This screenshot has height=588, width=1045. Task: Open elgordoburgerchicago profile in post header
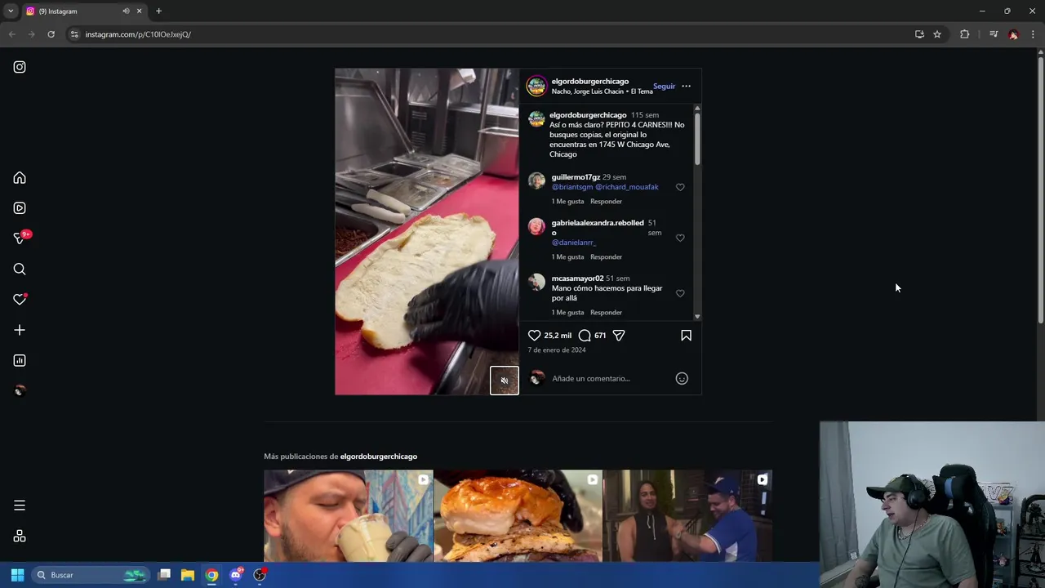pyautogui.click(x=589, y=81)
